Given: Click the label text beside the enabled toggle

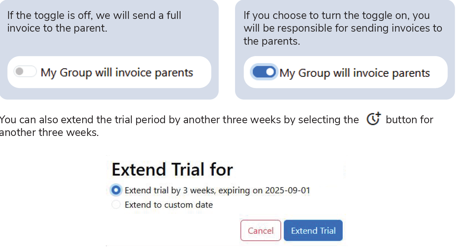Looking at the screenshot, I should pyautogui.click(x=355, y=73).
